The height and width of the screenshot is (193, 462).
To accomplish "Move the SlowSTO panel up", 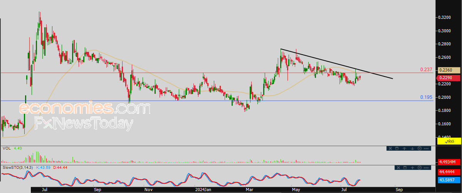I will click(413, 168).
